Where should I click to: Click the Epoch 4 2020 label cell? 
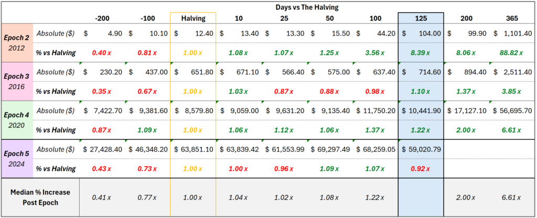point(17,119)
